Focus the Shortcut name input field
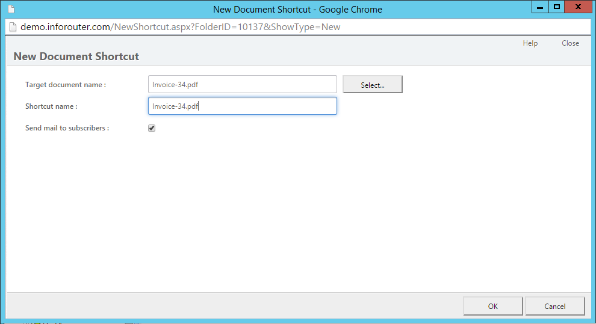Viewport: 596px width, 324px height. point(243,106)
